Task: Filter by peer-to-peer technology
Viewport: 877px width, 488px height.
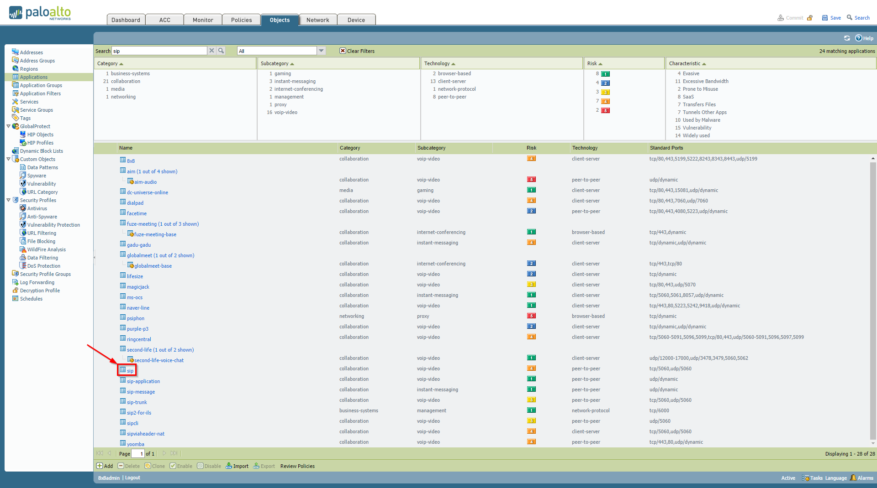Action: pos(452,97)
